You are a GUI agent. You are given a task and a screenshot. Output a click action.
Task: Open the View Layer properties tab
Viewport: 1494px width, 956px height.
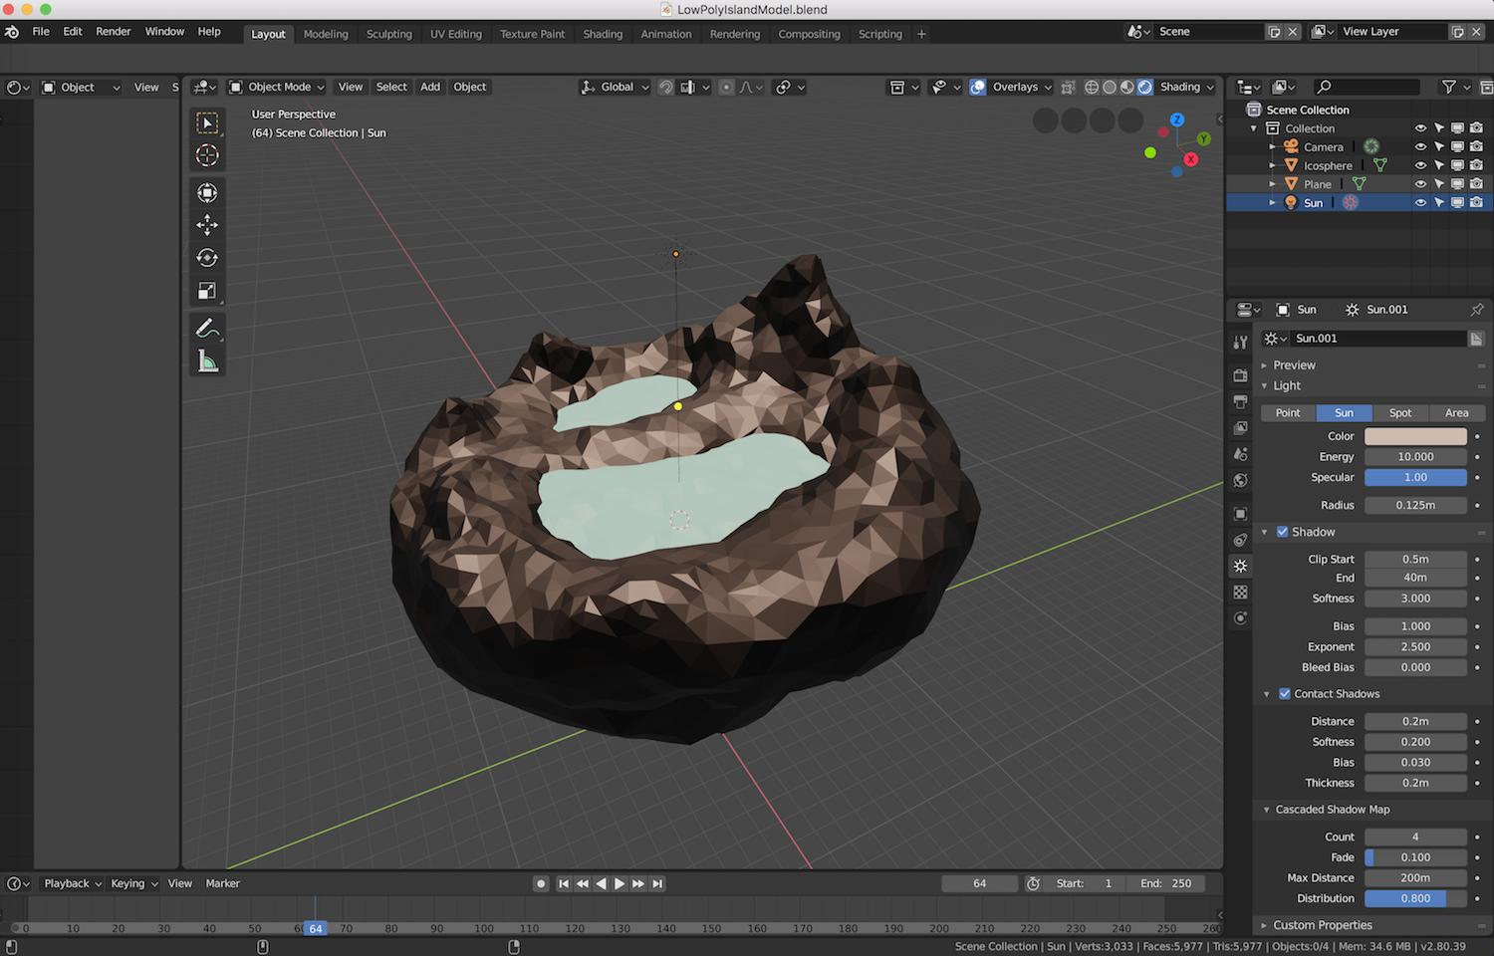pos(1240,427)
